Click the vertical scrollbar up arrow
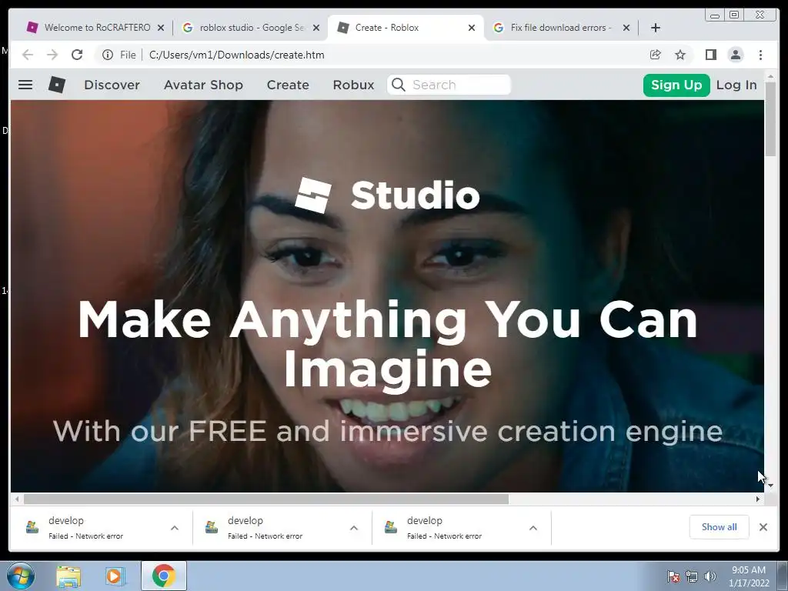 pyautogui.click(x=770, y=76)
